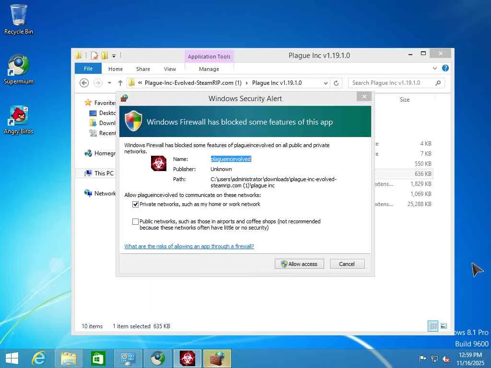Click the Windows Start button

point(12,358)
